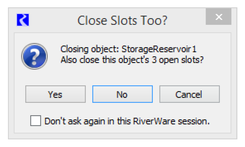This screenshot has width=245, height=147.
Task: Choose No to keep slots open
Action: point(122,94)
